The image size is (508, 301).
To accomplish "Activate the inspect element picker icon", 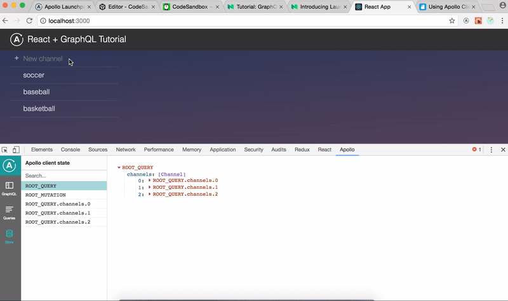I will (x=5, y=150).
